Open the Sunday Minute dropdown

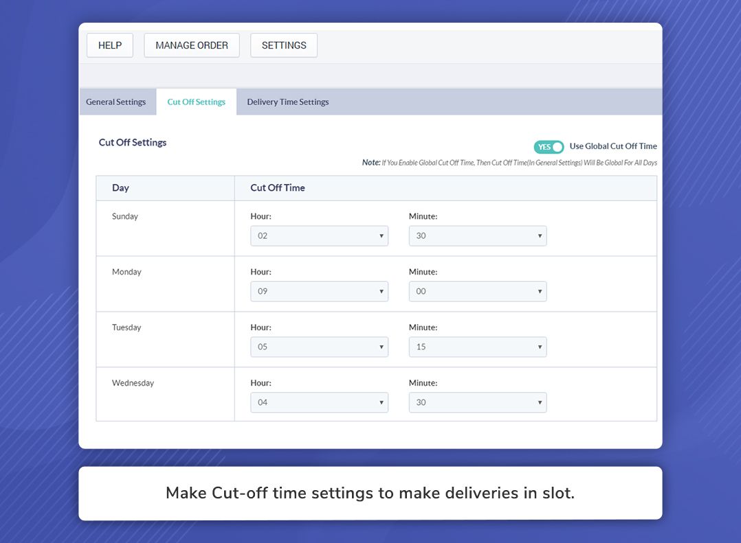[477, 235]
